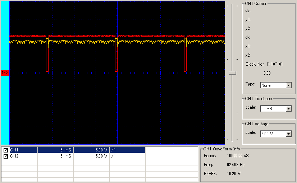Click the CH1 probe /1 cell
The image size is (297, 183).
tap(128, 150)
